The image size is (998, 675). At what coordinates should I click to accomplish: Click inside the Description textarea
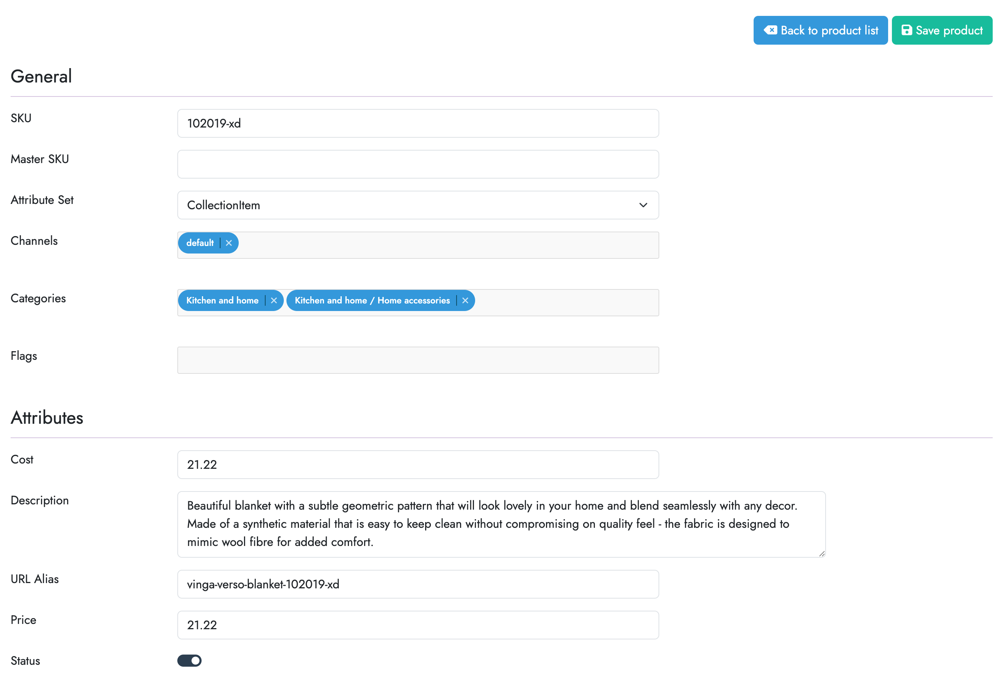point(501,524)
